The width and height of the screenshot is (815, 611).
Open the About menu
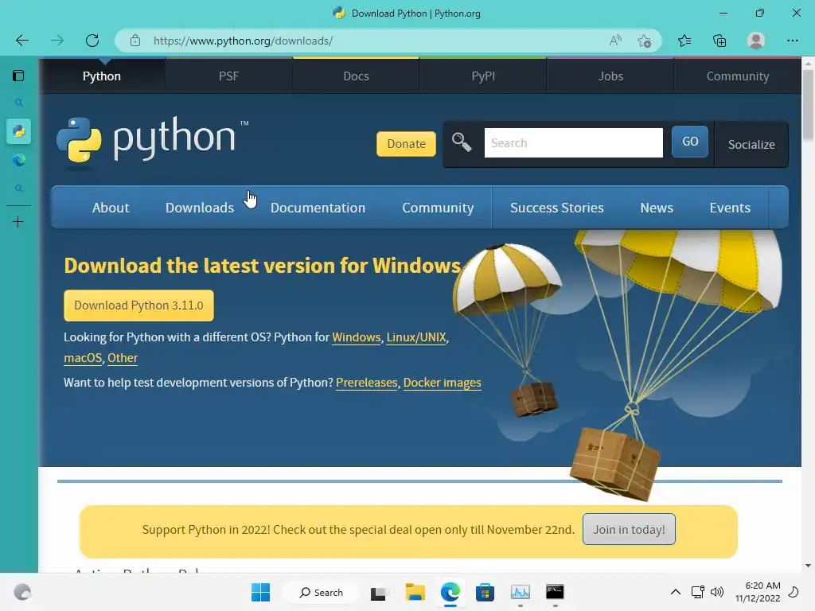[x=111, y=208]
